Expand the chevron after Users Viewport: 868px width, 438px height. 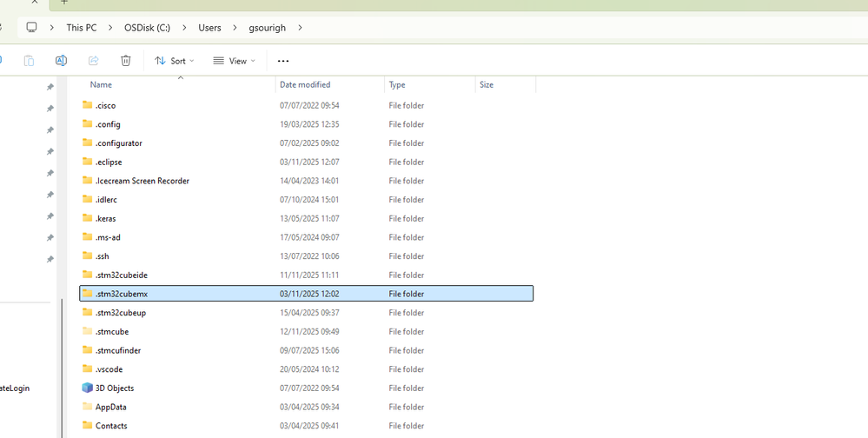(235, 27)
